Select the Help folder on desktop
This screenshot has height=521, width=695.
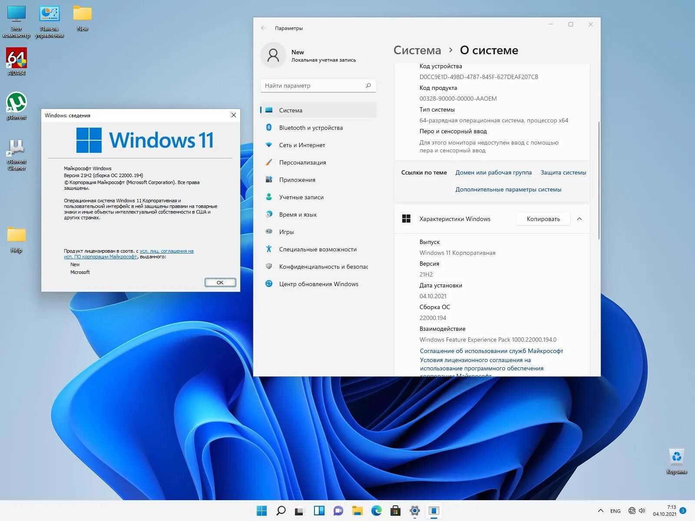16,239
